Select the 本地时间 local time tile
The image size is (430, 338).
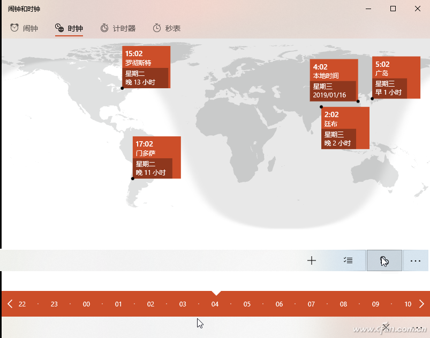(334, 80)
